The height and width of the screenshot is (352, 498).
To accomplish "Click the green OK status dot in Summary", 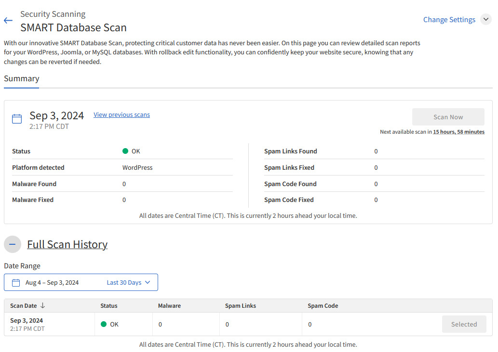I will [125, 151].
